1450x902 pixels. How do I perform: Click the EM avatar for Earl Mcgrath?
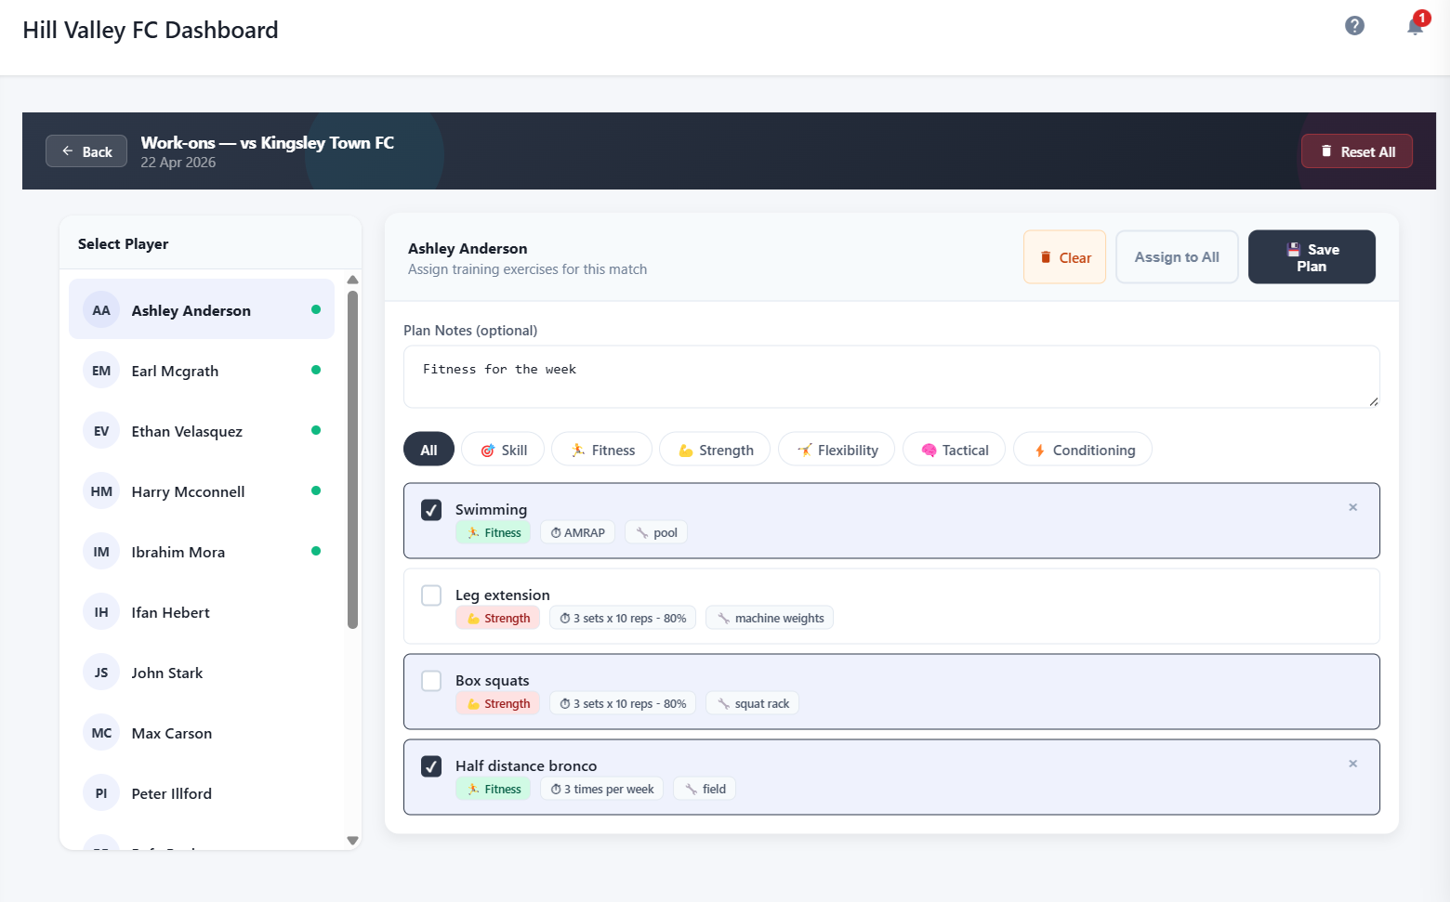click(101, 371)
